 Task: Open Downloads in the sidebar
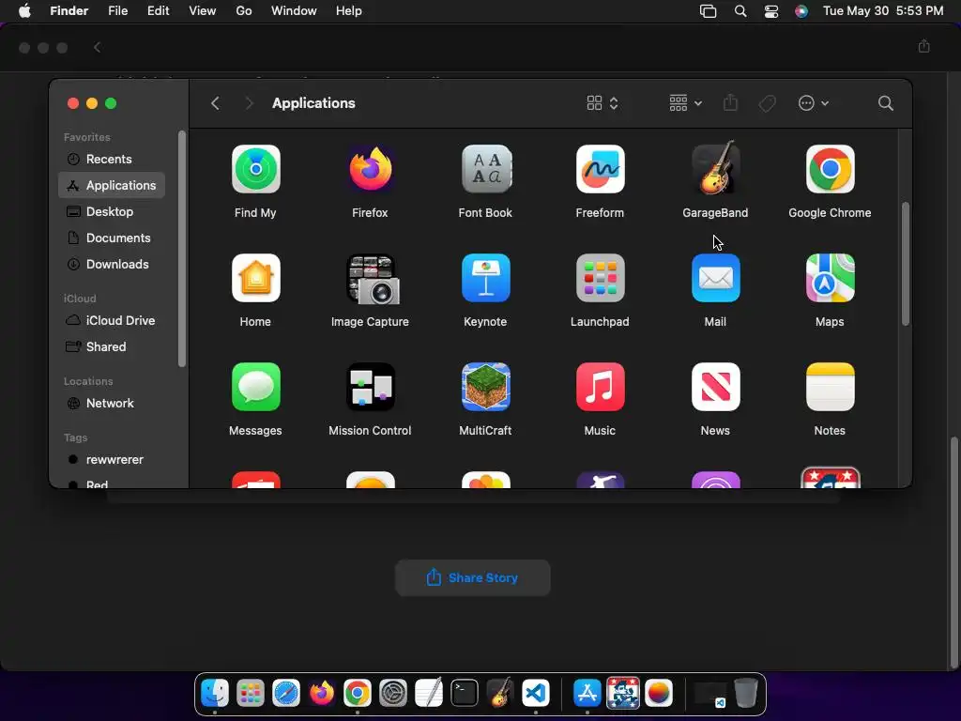(112, 264)
